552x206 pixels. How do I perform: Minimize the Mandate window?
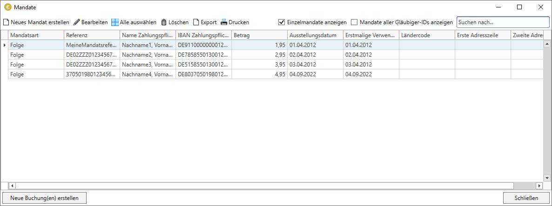pos(498,7)
